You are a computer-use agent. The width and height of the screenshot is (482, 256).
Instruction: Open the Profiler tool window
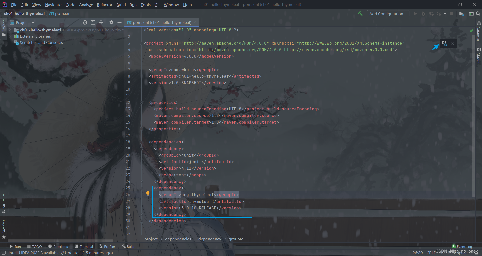point(107,247)
